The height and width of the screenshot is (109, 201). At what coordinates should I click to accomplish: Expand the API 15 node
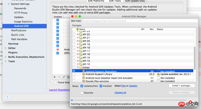(78, 58)
